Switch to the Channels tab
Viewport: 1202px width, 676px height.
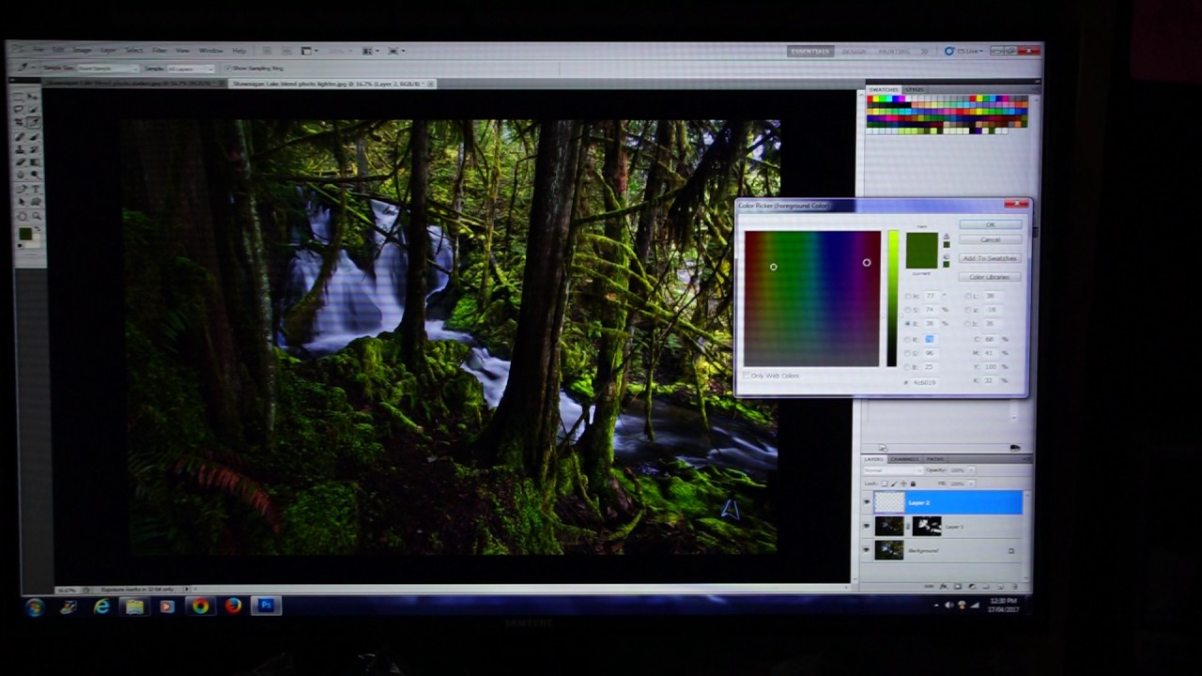click(x=904, y=459)
